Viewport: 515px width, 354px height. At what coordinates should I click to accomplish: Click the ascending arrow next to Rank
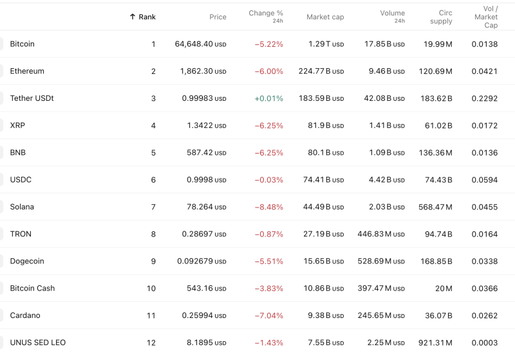[x=133, y=17]
